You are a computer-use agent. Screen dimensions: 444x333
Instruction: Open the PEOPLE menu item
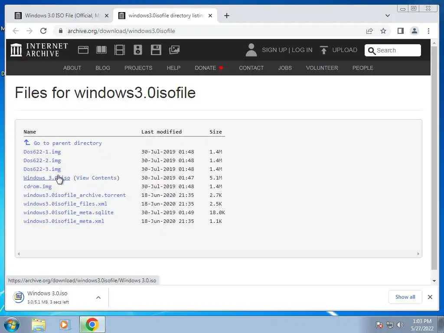363,68
